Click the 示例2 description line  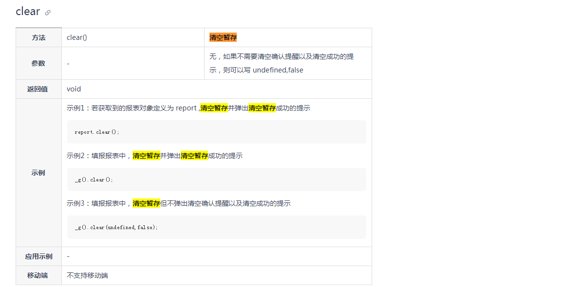click(x=155, y=156)
